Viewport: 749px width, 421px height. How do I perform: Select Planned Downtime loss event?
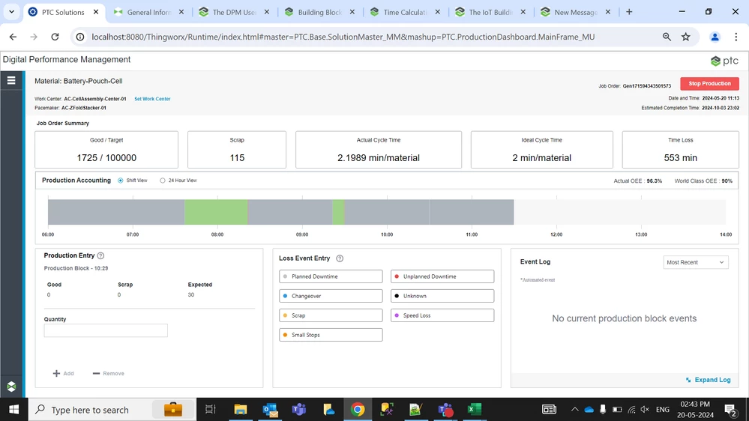[331, 276]
